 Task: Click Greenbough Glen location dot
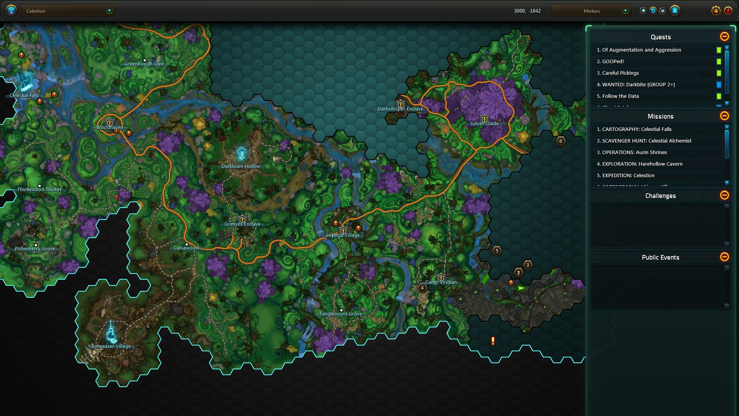coord(145,60)
